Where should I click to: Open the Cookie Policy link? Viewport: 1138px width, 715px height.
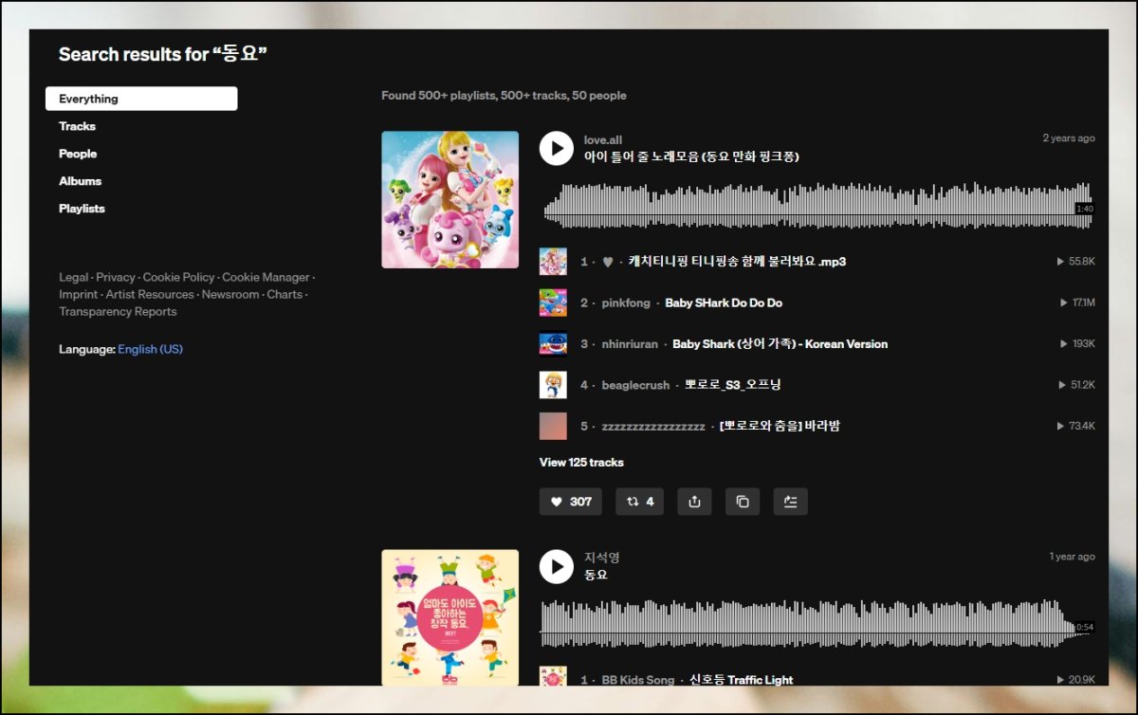click(x=179, y=278)
